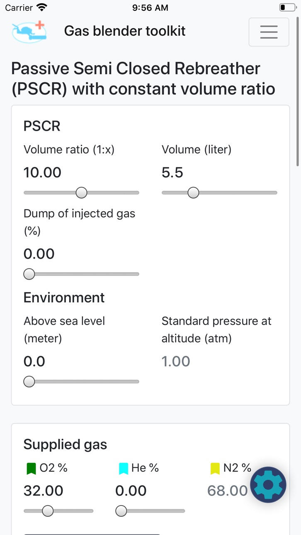This screenshot has width=301, height=535.
Task: Click the Volume ratio slider handle
Action: [82, 192]
